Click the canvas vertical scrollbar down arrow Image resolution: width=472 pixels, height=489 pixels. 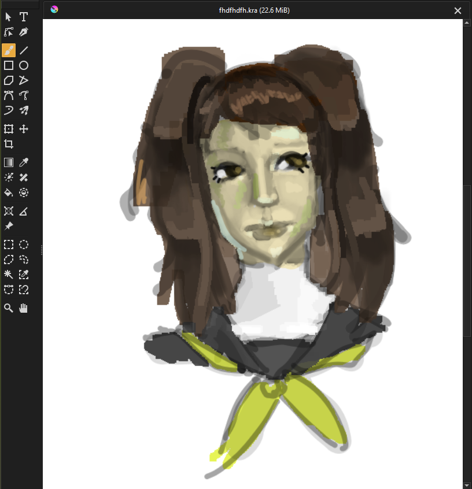pyautogui.click(x=467, y=484)
